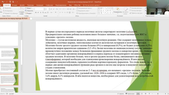Select the currently highlighted slide thumbnail
Viewport: 169px width, 95px height.
pyautogui.click(x=9, y=80)
